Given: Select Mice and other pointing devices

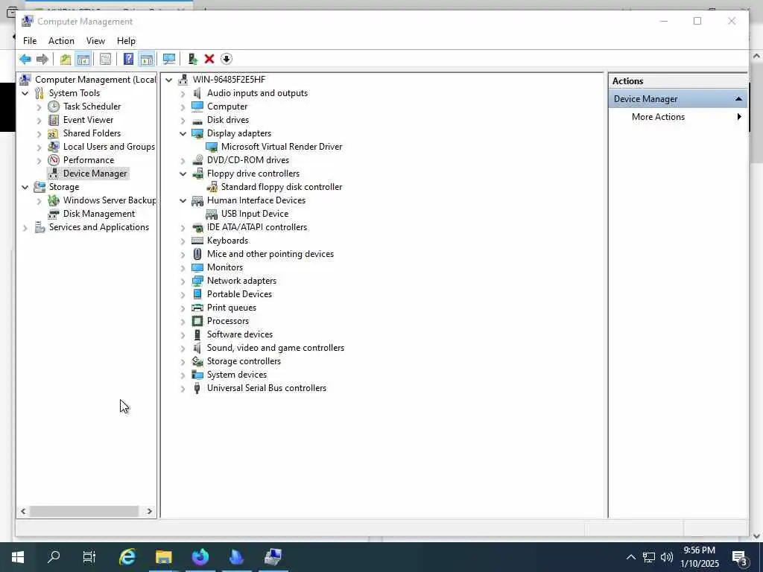Looking at the screenshot, I should tap(270, 254).
